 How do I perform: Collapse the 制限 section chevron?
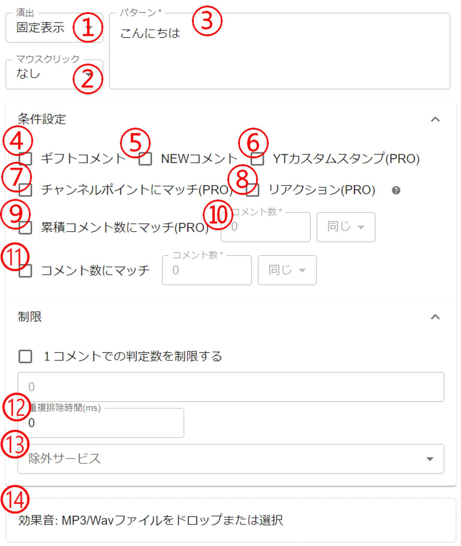435,317
